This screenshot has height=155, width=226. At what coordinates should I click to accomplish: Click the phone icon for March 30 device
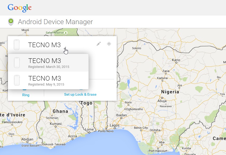click(17, 62)
